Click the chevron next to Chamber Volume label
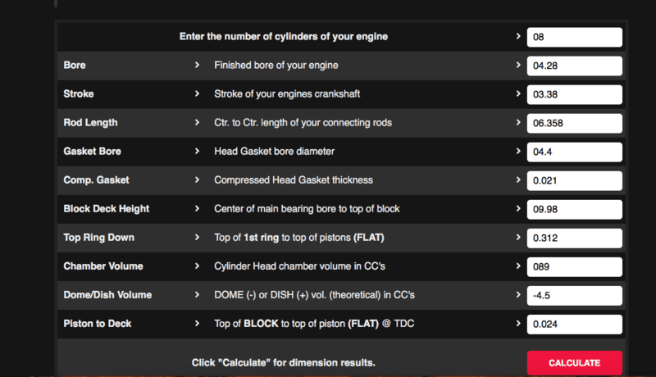The image size is (656, 377). (197, 266)
